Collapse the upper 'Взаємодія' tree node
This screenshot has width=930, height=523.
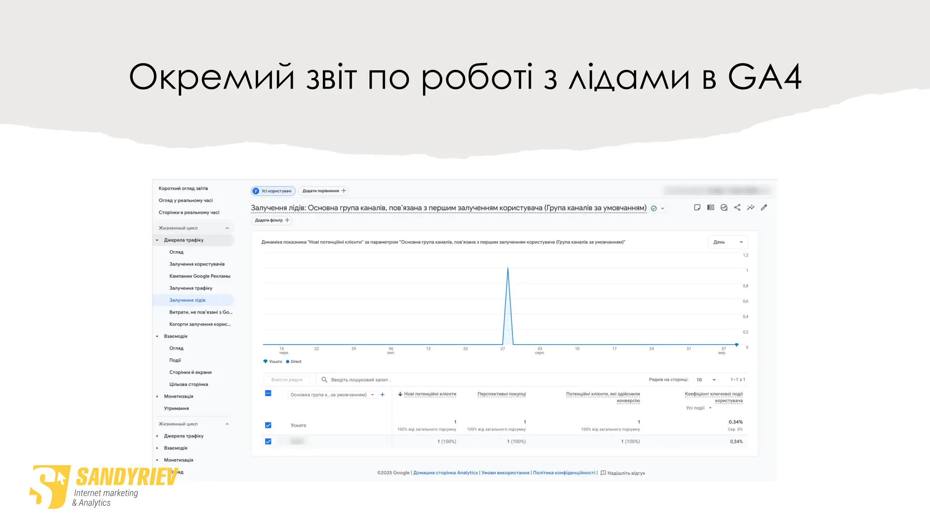(x=157, y=336)
